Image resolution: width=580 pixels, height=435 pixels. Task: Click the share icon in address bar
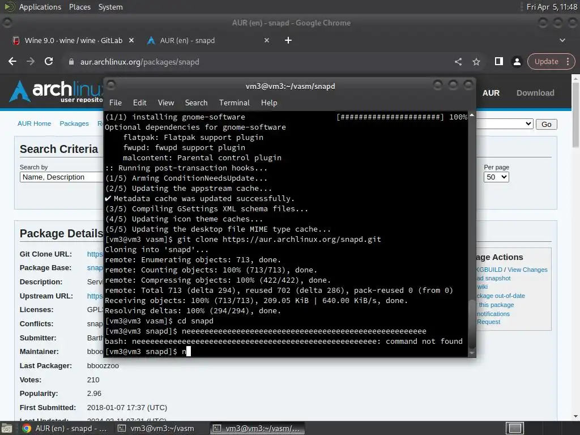(x=458, y=62)
